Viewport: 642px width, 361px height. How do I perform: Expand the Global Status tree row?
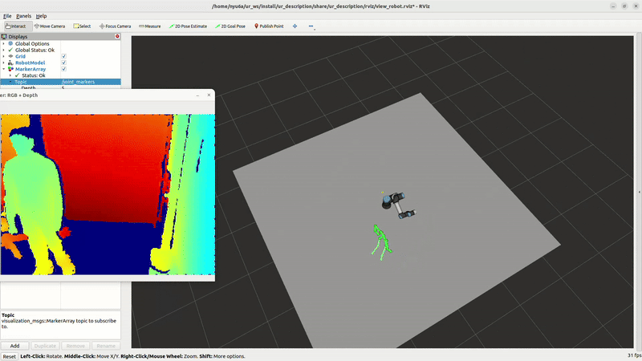coord(4,50)
